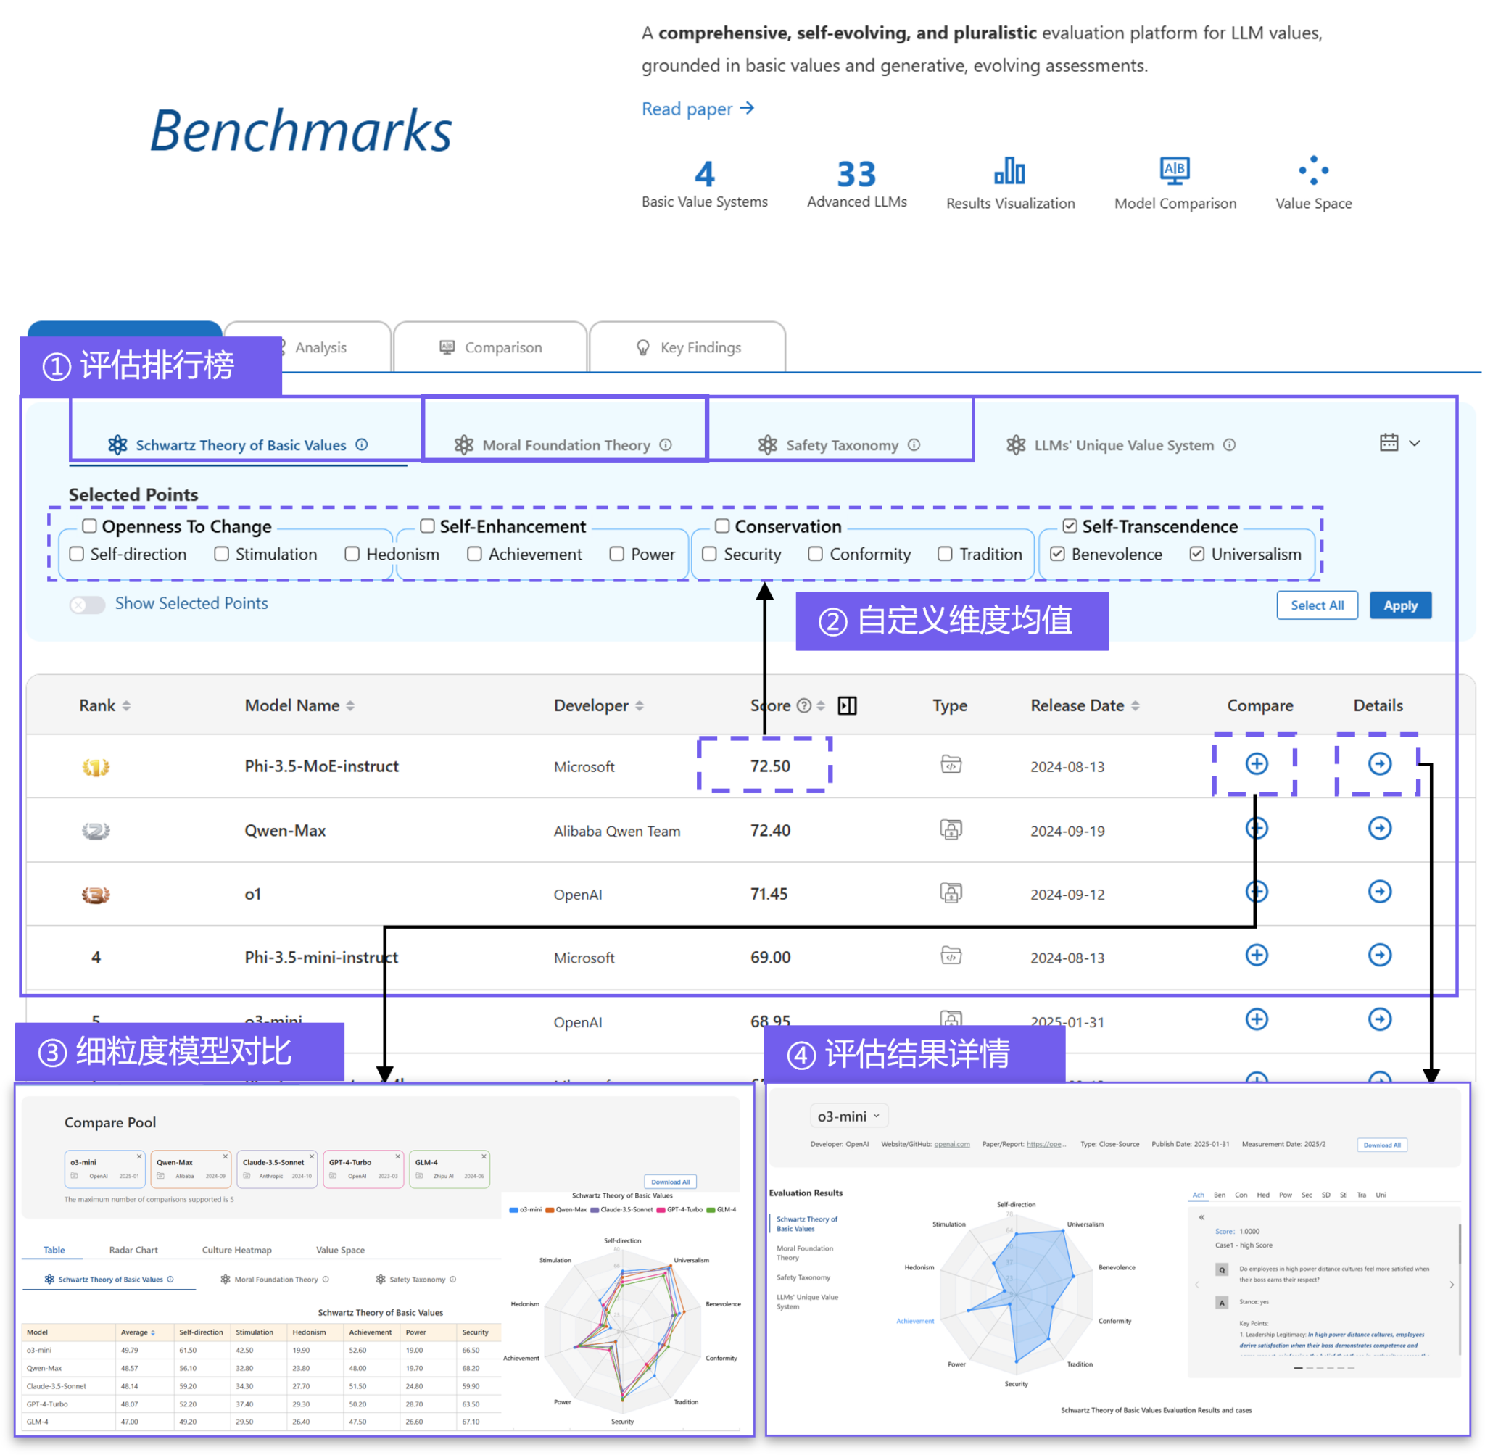Open the Radar Chart tab in Compare Pool
Image resolution: width=1485 pixels, height=1455 pixels.
133,1249
